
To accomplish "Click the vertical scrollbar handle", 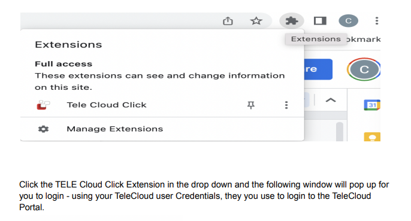I will click(340, 132).
